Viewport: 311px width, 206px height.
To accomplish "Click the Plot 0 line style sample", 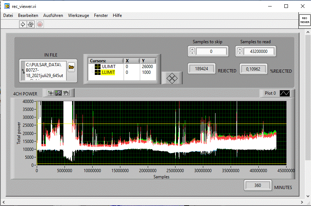I will [x=285, y=93].
